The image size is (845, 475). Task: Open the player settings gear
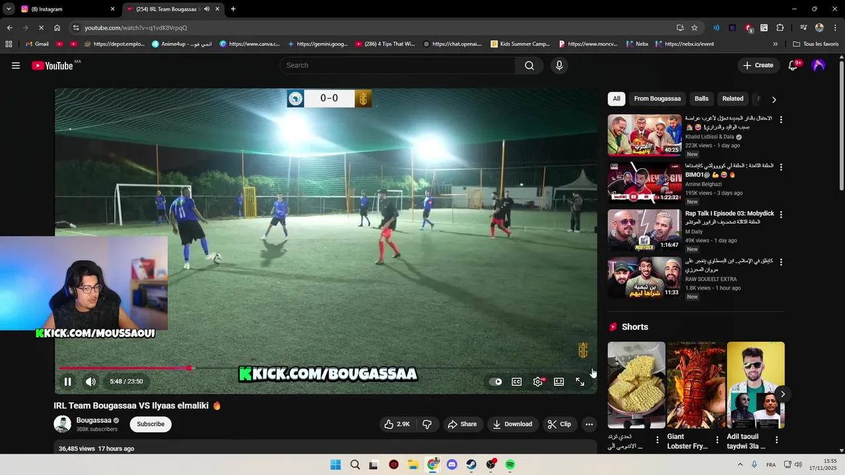(538, 381)
